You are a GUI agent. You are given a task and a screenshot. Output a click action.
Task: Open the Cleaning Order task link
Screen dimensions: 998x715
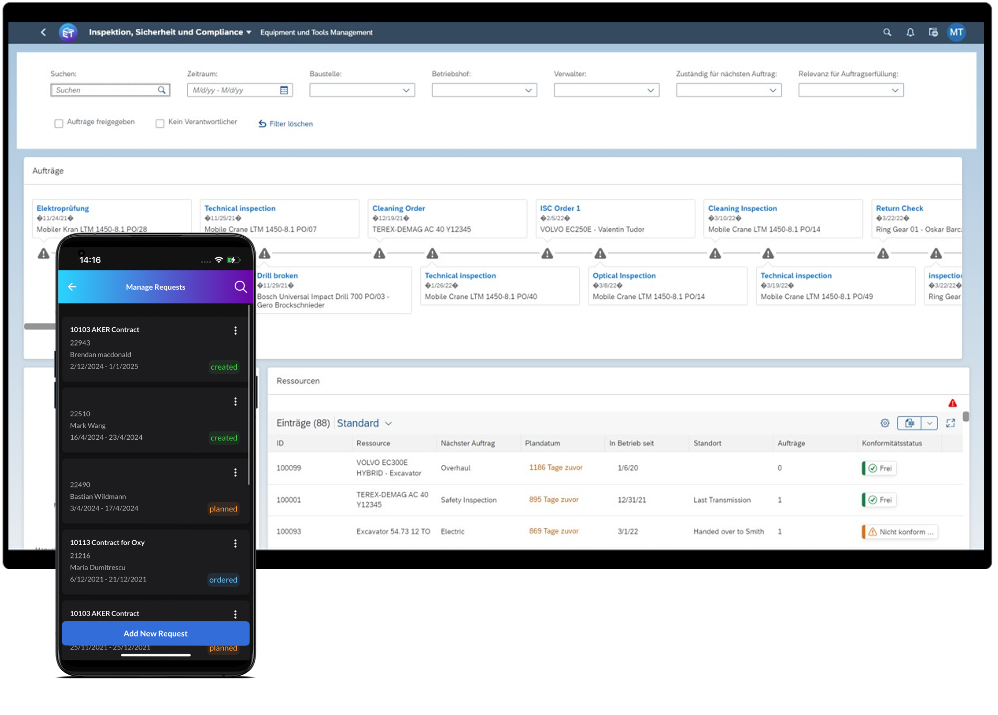(398, 208)
